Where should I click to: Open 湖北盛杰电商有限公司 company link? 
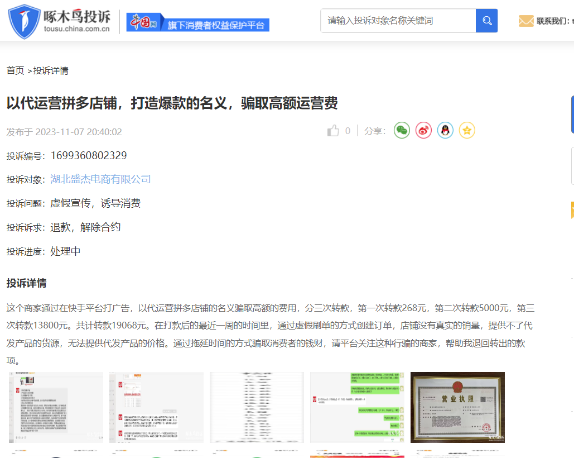coord(100,179)
